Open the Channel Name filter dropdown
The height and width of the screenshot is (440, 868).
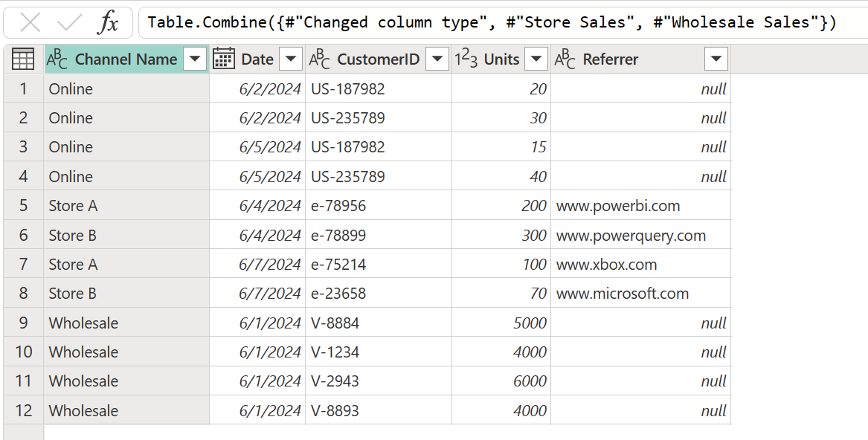pyautogui.click(x=193, y=59)
